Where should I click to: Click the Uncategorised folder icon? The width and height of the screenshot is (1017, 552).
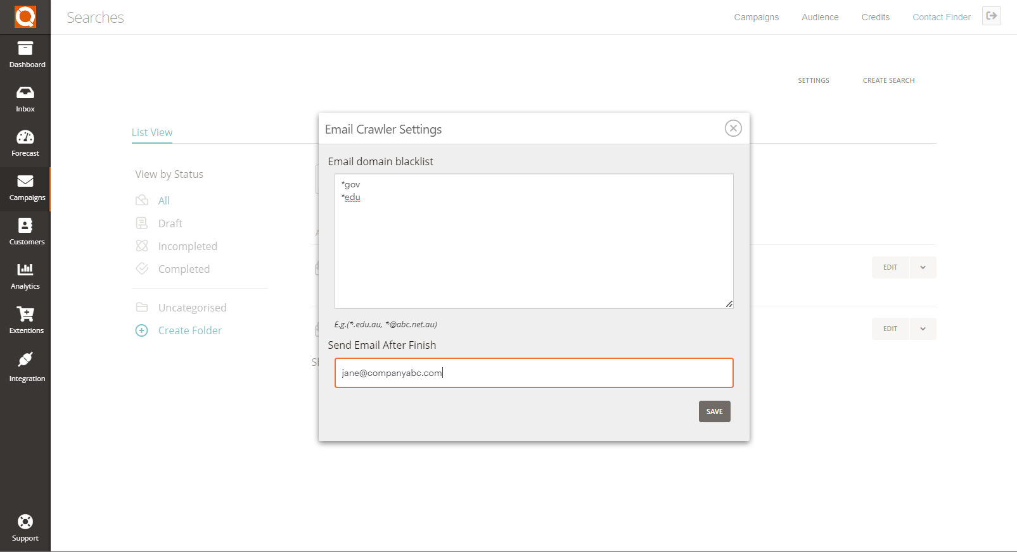[142, 307]
